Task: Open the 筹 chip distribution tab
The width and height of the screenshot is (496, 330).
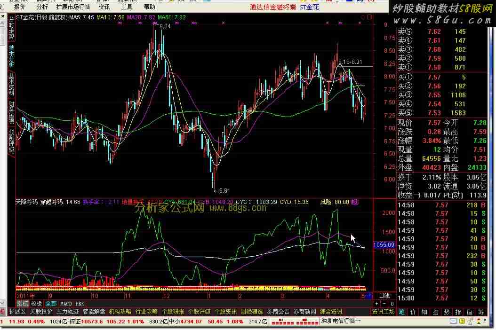Action: [x=481, y=312]
